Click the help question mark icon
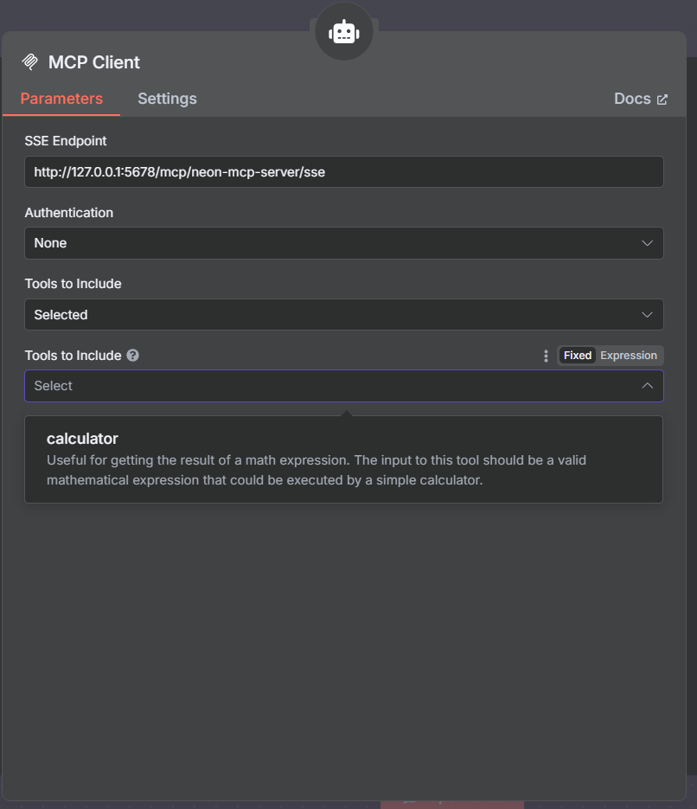The width and height of the screenshot is (697, 809). point(132,356)
